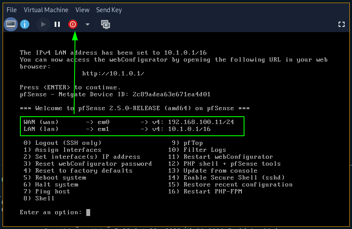The image size is (352, 229).
Task: Click the Run virtual machine play button
Action: coord(43,24)
